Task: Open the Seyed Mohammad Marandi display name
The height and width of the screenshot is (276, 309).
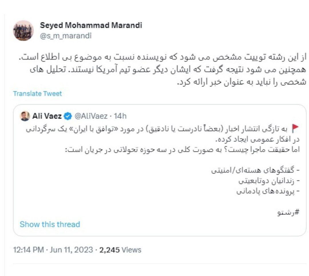Action: pyautogui.click(x=91, y=25)
